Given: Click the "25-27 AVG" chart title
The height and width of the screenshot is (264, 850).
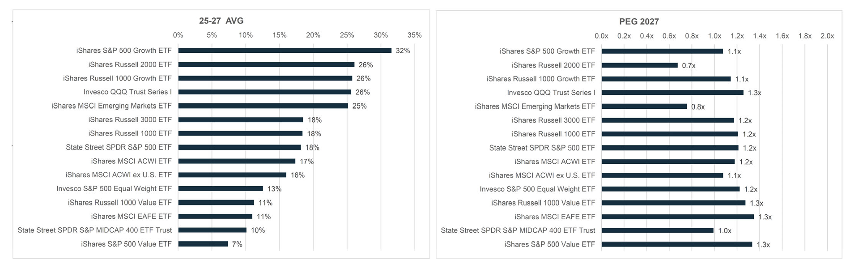Looking at the screenshot, I should click(221, 21).
